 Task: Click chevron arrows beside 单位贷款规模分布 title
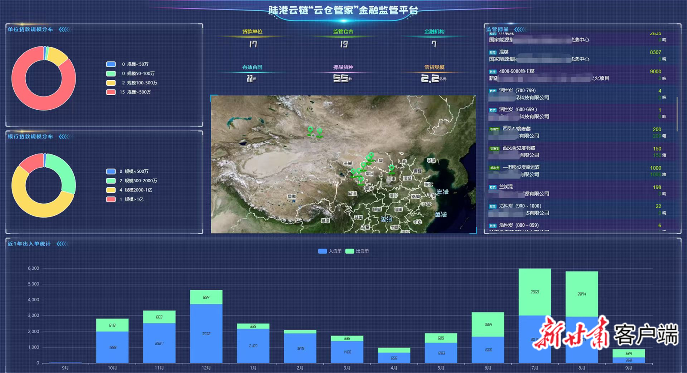pos(65,30)
